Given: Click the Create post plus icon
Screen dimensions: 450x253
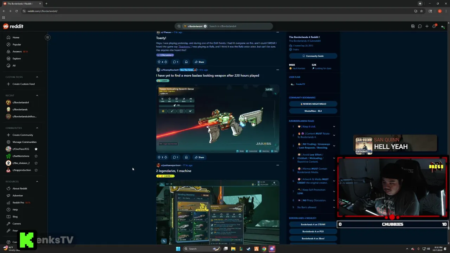Looking at the screenshot, I should click(x=427, y=26).
